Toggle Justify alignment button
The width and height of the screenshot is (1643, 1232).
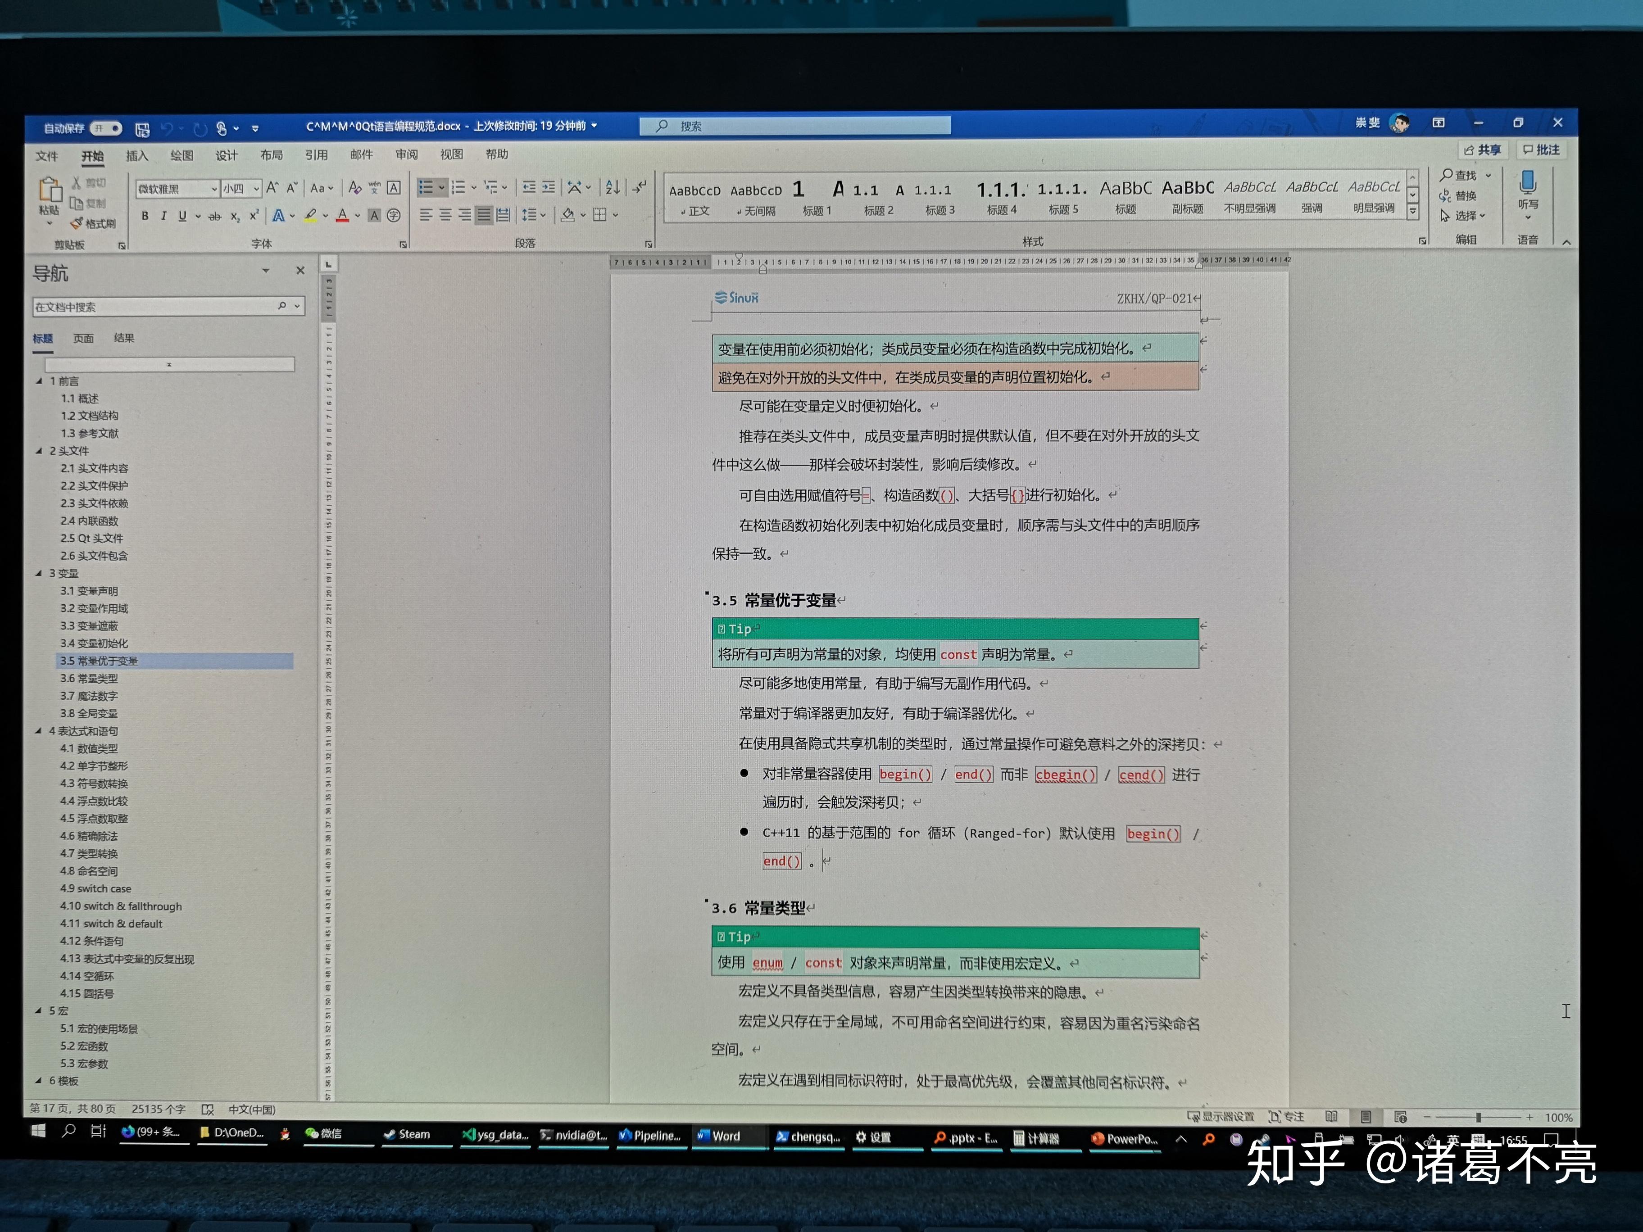(x=484, y=215)
